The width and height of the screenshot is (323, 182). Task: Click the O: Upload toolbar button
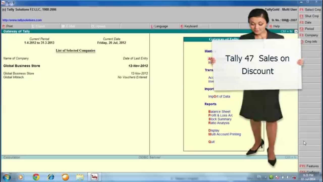coord(105,26)
